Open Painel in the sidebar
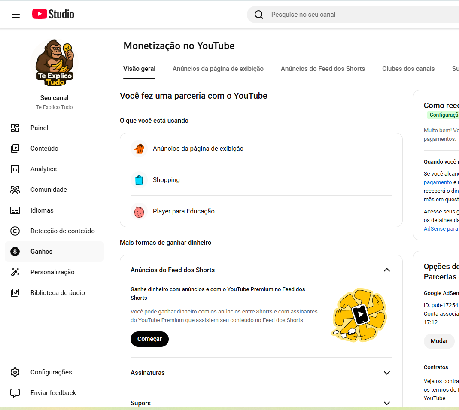Image resolution: width=459 pixels, height=410 pixels. click(54, 128)
